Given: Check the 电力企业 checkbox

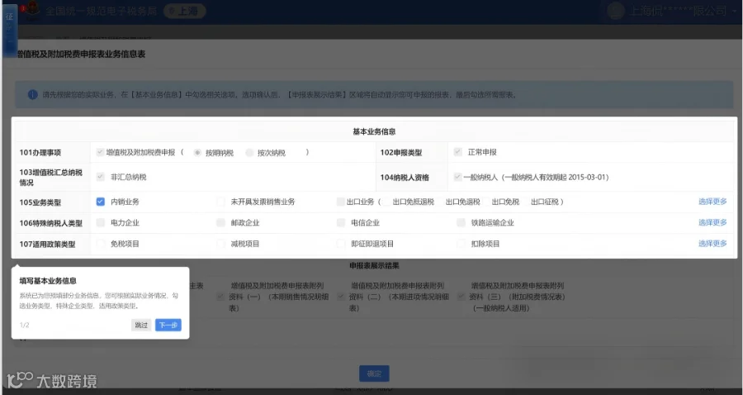Looking at the screenshot, I should [x=101, y=222].
